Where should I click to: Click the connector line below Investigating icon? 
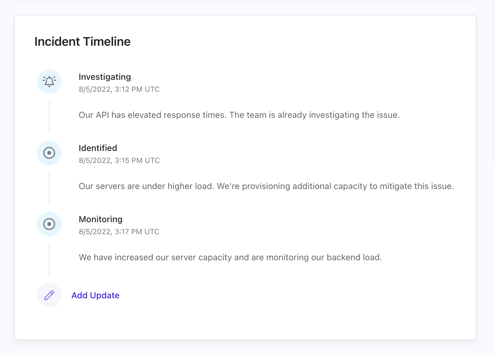tap(49, 117)
